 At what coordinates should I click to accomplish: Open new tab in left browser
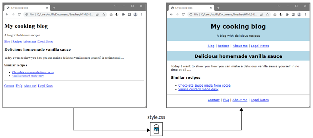(x=54, y=8)
